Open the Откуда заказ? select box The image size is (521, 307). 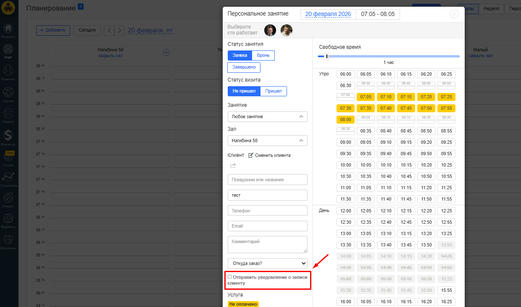pos(267,263)
